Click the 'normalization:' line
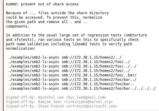Image resolution: width=159 pixels, height=111 pixels. (x=21, y=49)
